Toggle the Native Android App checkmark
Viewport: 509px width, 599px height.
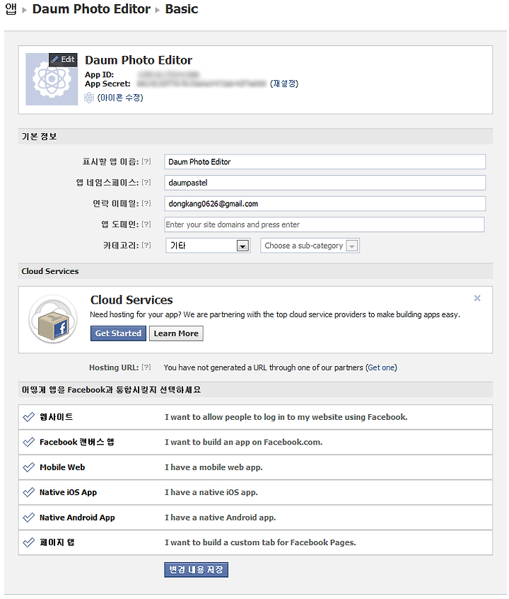coord(28,518)
